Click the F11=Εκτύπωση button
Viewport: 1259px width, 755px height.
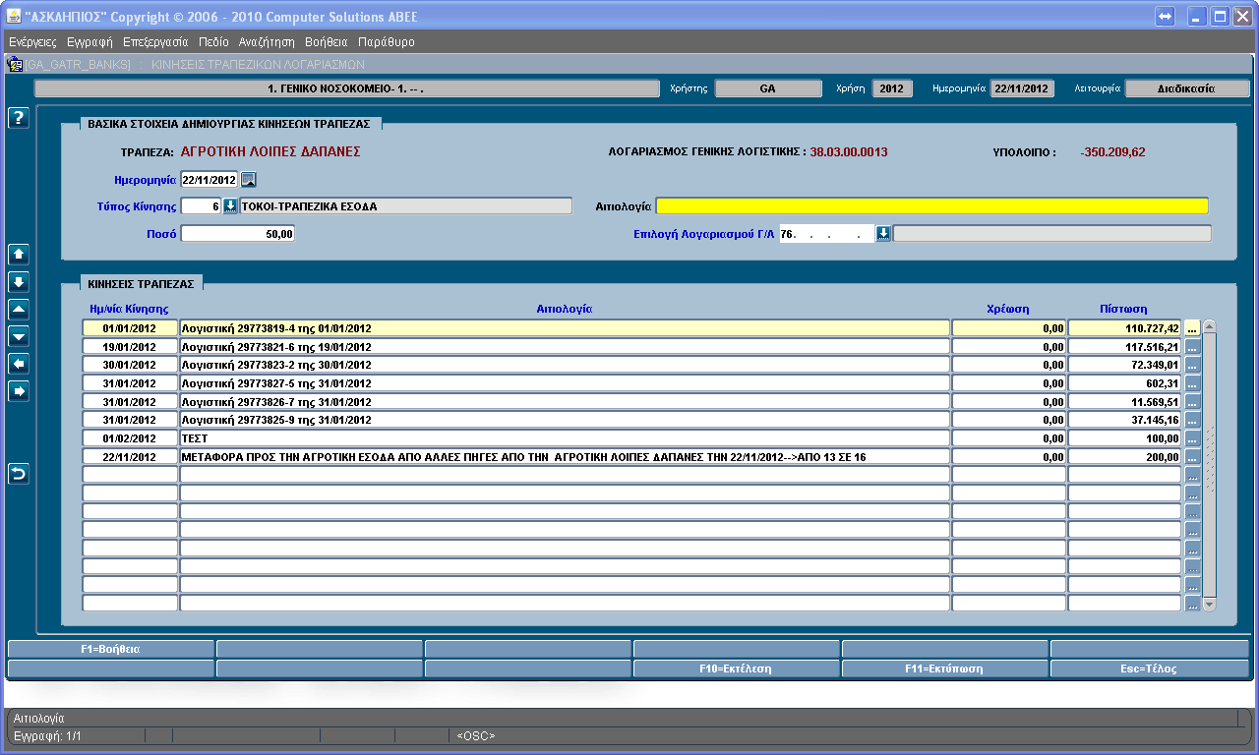(944, 668)
